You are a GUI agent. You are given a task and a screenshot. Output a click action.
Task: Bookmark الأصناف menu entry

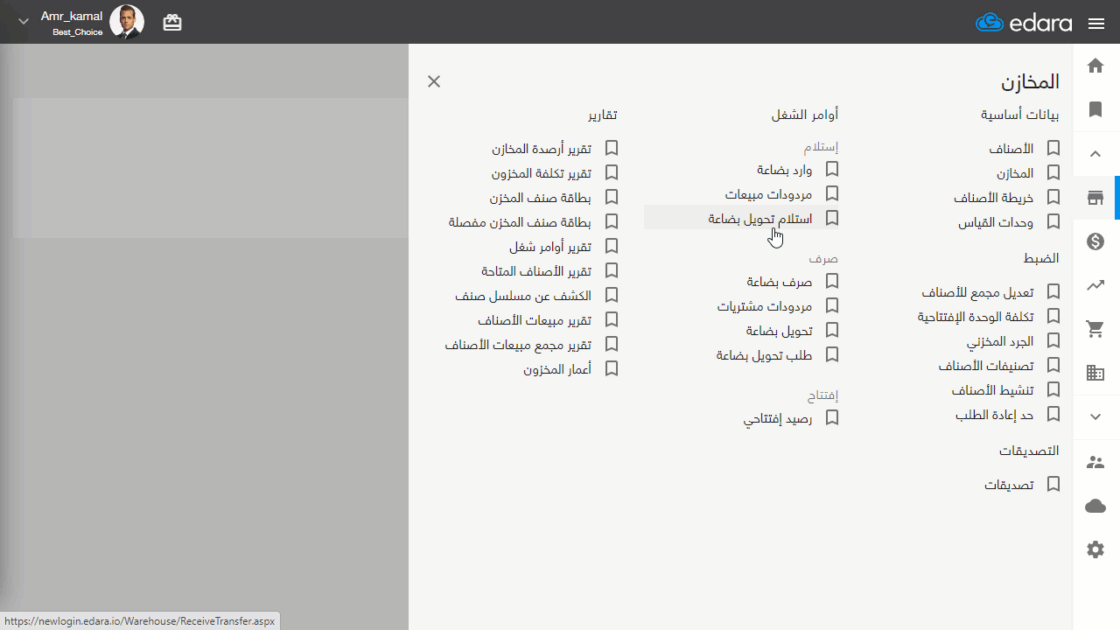pyautogui.click(x=1053, y=149)
